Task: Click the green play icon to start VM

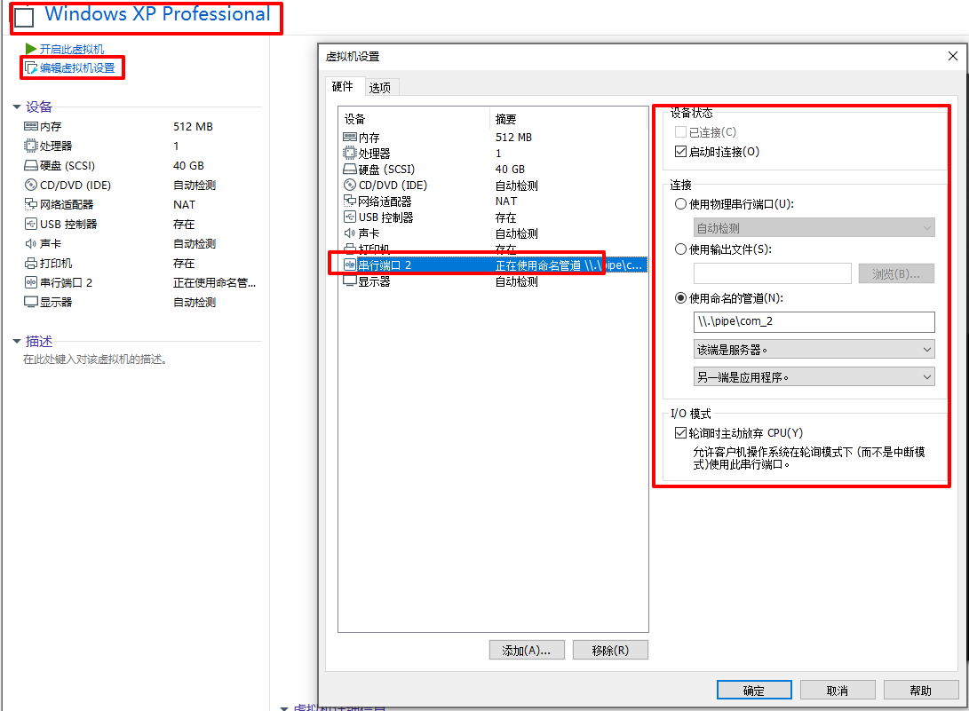Action: point(31,49)
